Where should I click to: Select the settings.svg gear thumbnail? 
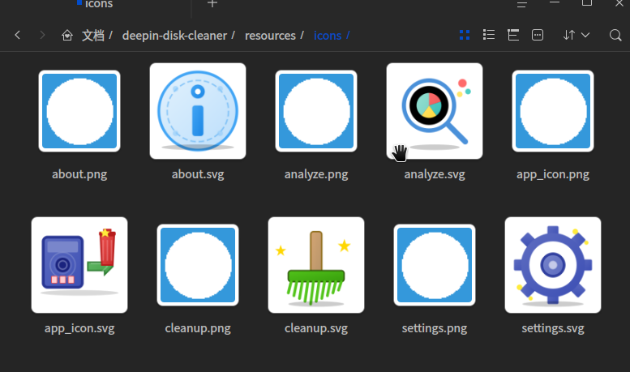point(552,265)
